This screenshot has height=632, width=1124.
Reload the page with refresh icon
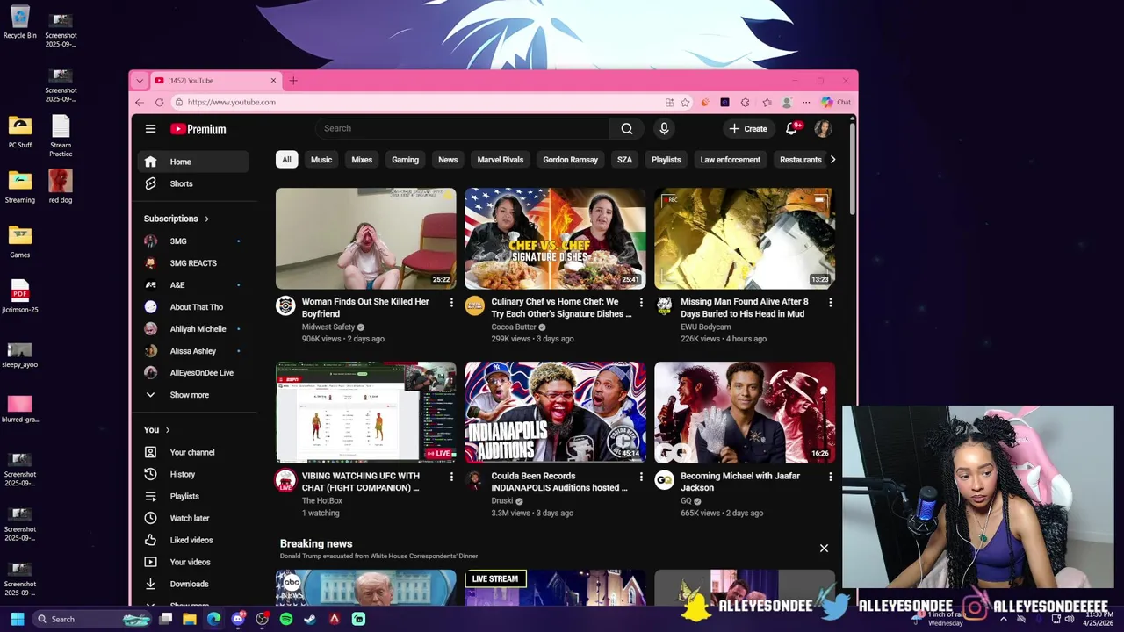pyautogui.click(x=159, y=102)
